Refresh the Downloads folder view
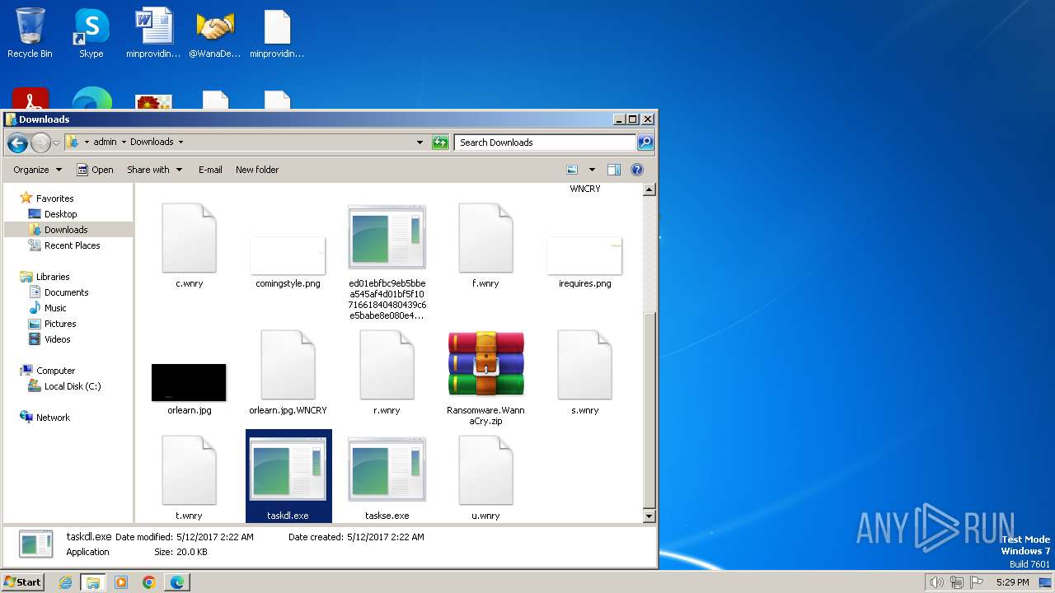Image resolution: width=1055 pixels, height=593 pixels. (440, 142)
